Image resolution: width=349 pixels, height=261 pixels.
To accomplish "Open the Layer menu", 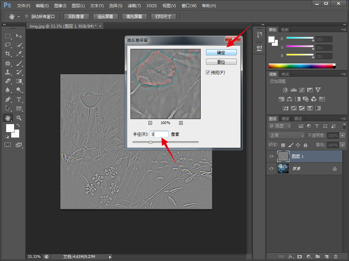I will tap(78, 5).
